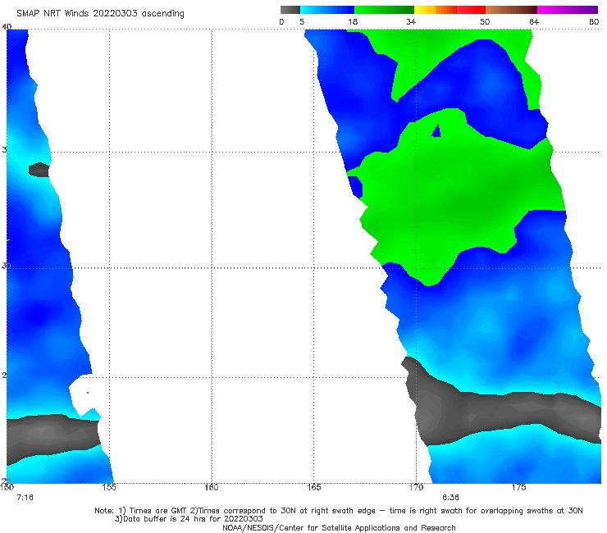Click the red segment of the color bar
This screenshot has height=533, width=607.
[x=471, y=10]
